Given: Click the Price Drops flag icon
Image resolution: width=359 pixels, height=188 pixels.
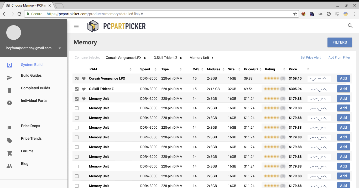Looking at the screenshot, I should (9, 128).
